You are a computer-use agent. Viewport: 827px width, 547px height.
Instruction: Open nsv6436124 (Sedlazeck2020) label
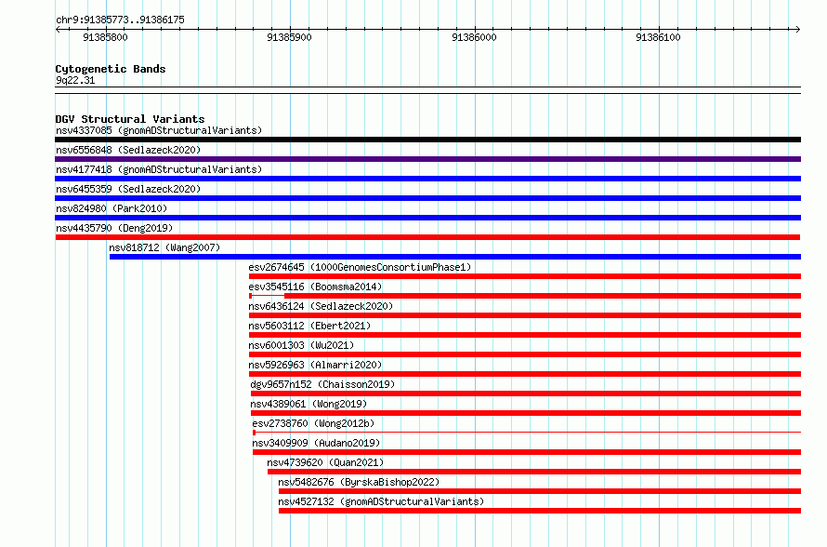[321, 306]
